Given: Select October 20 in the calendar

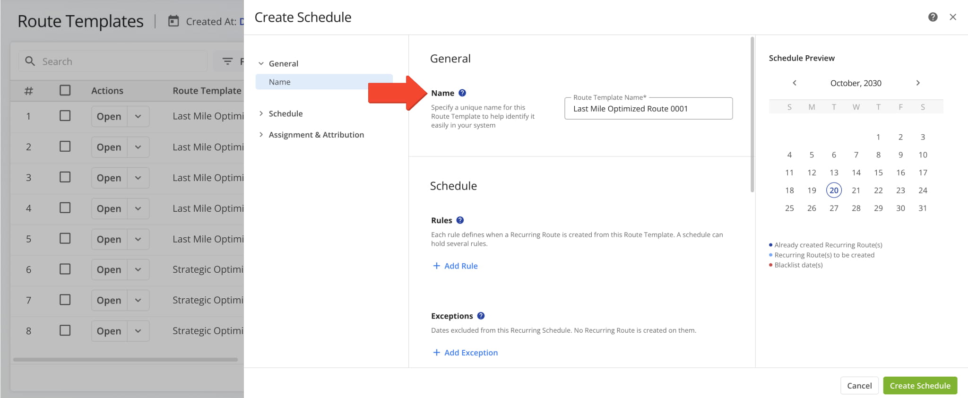Looking at the screenshot, I should 834,190.
